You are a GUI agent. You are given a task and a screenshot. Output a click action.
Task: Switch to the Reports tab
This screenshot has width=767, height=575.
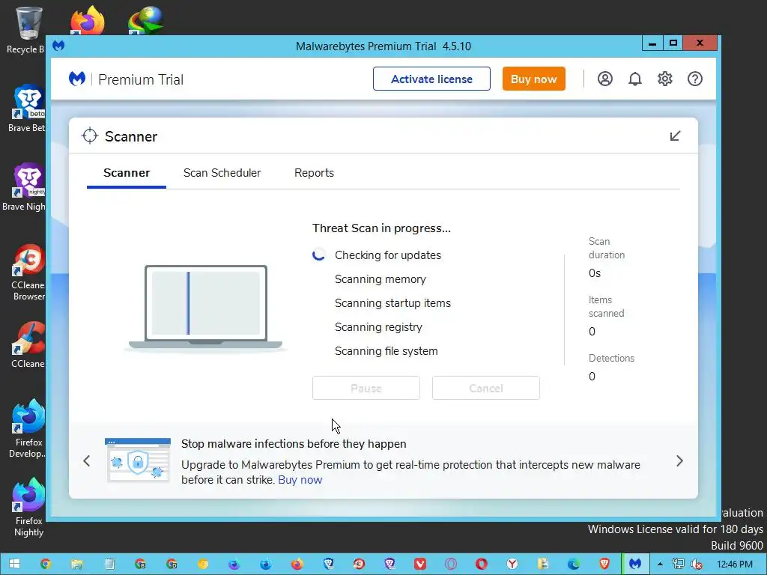pos(314,173)
